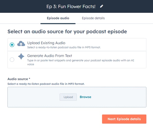Image resolution: width=153 pixels, height=130 pixels.
Task: Click the Browse link
Action: (86, 97)
